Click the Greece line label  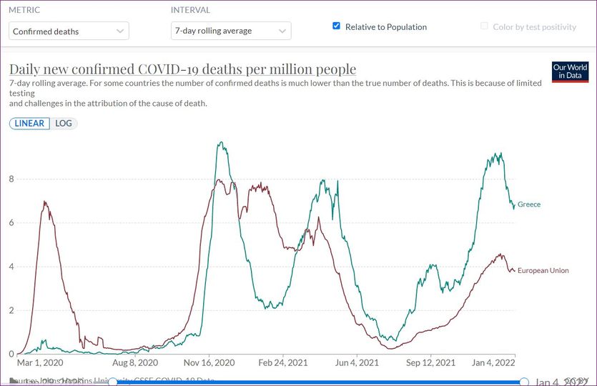[529, 204]
